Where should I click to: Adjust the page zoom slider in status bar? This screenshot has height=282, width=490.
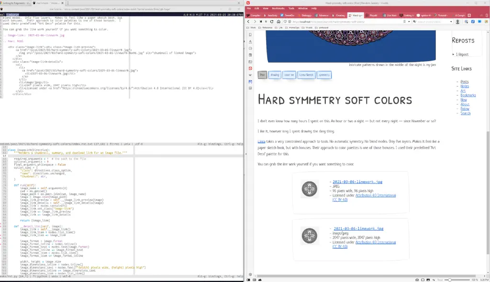[x=458, y=280]
